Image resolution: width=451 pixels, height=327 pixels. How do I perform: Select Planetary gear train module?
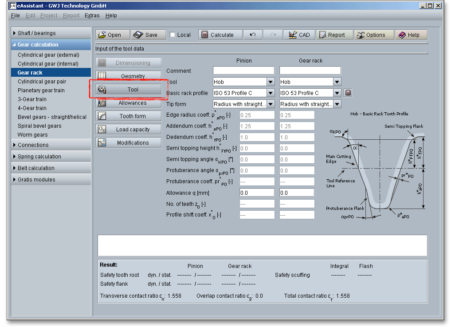pyautogui.click(x=41, y=91)
